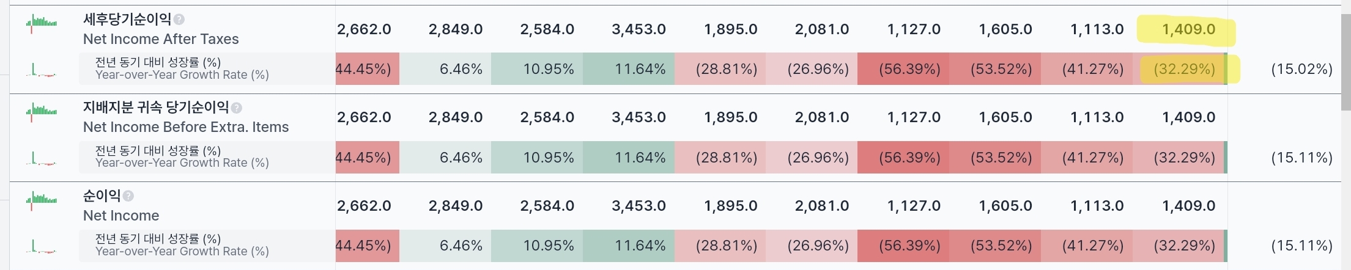The width and height of the screenshot is (1351, 270).
Task: Click highlighted 1,409.0 value in top row
Action: point(1188,29)
